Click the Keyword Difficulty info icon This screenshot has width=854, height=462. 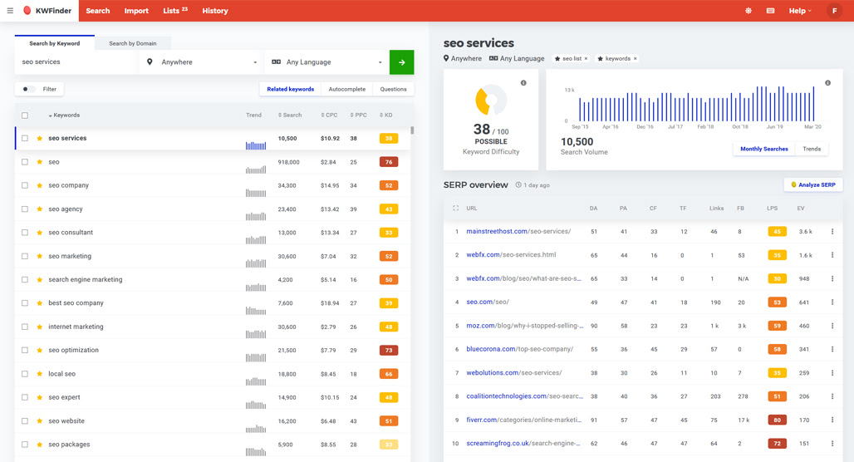click(523, 83)
